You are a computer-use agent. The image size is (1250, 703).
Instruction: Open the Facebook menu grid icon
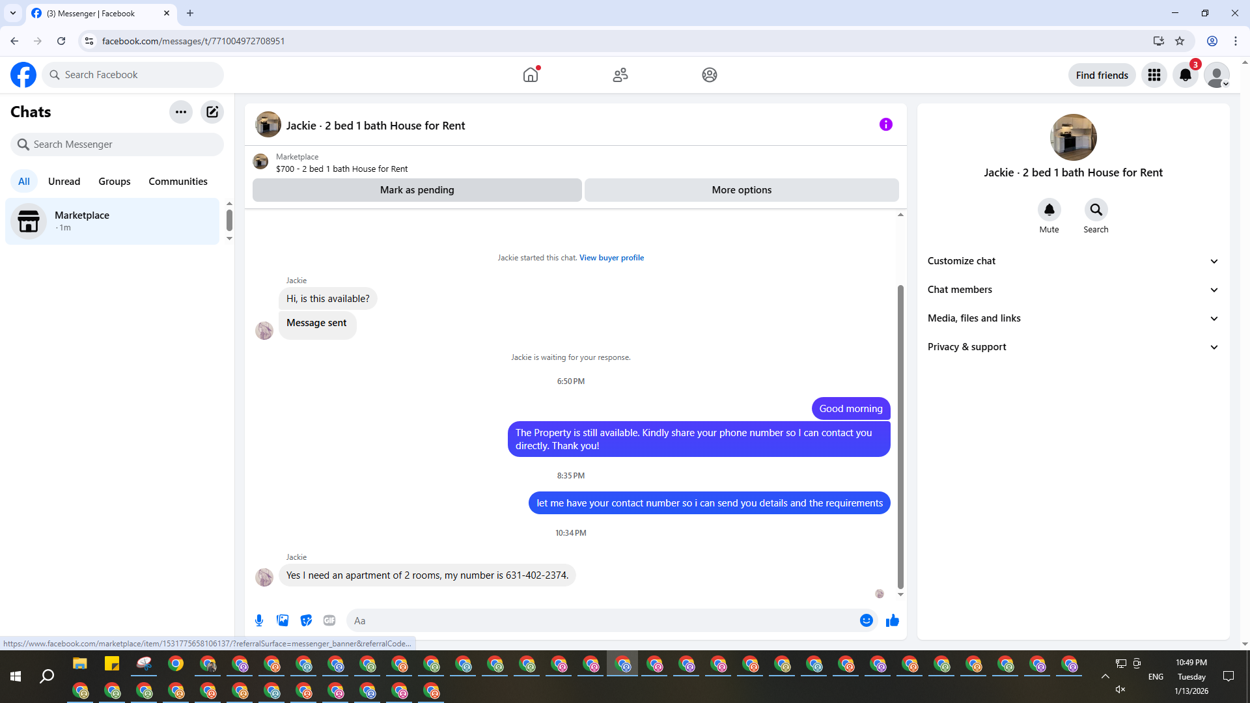coord(1154,75)
